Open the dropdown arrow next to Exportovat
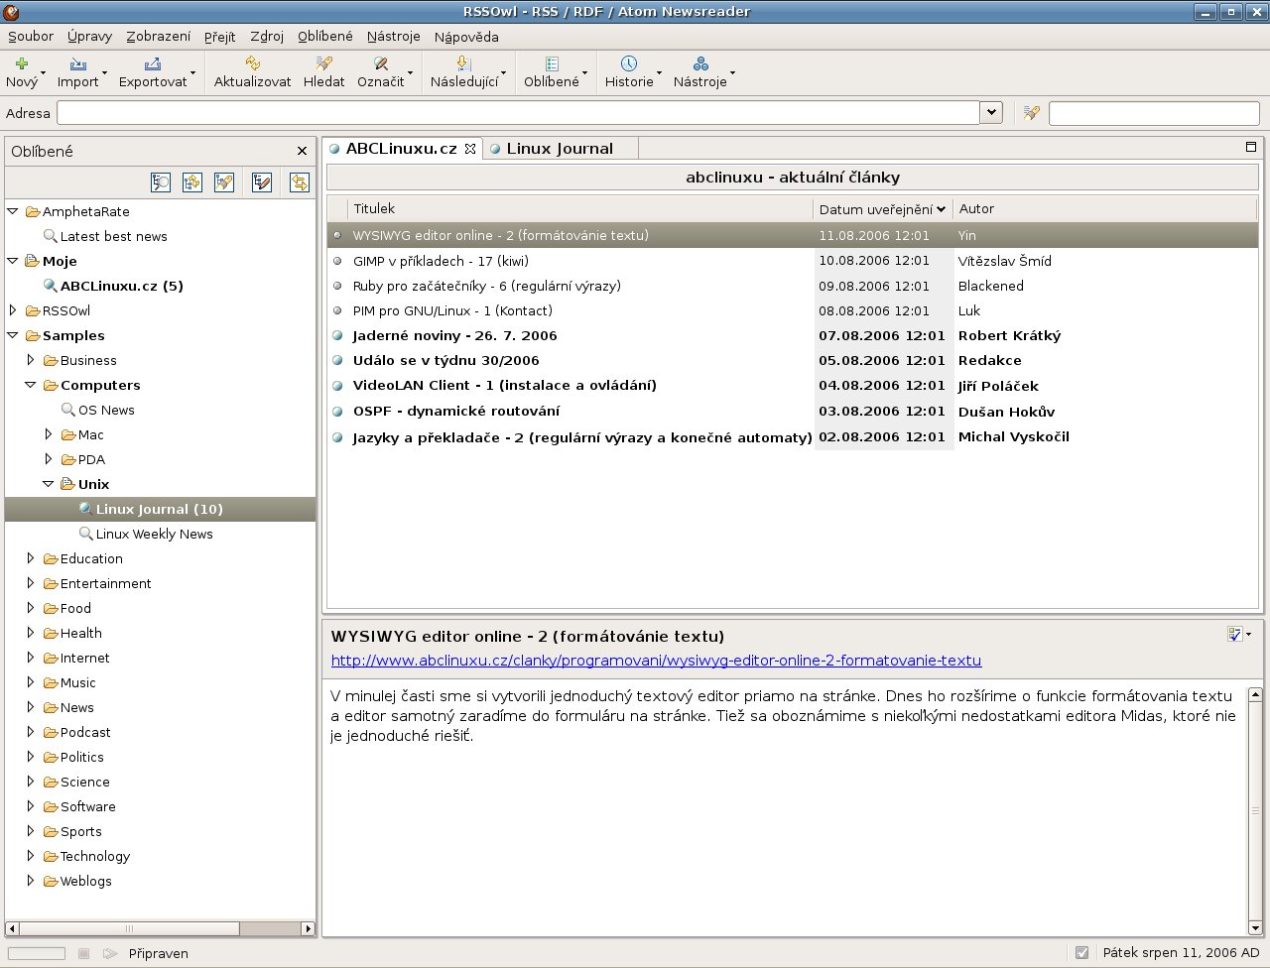The width and height of the screenshot is (1270, 968). point(194,72)
